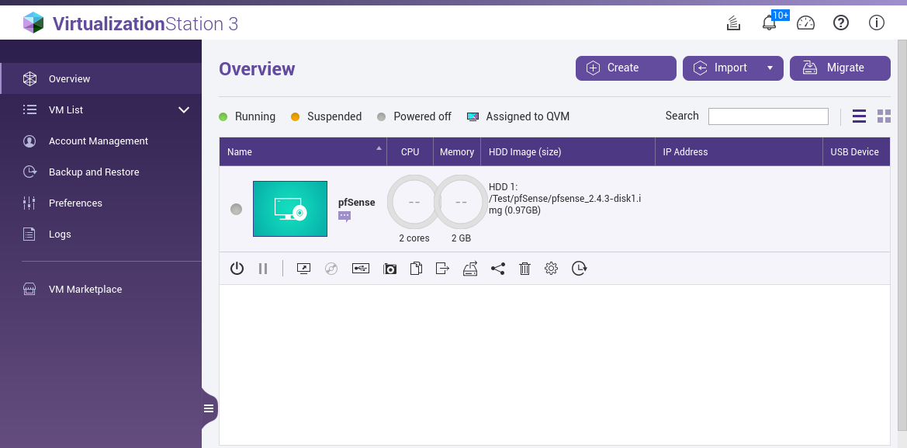Clone the pfSense VM
This screenshot has height=448, width=907.
pos(416,269)
